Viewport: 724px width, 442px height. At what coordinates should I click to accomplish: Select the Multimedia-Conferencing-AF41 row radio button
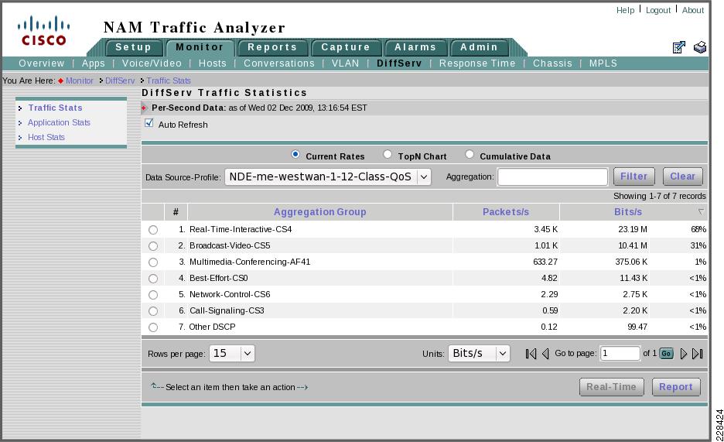click(153, 262)
